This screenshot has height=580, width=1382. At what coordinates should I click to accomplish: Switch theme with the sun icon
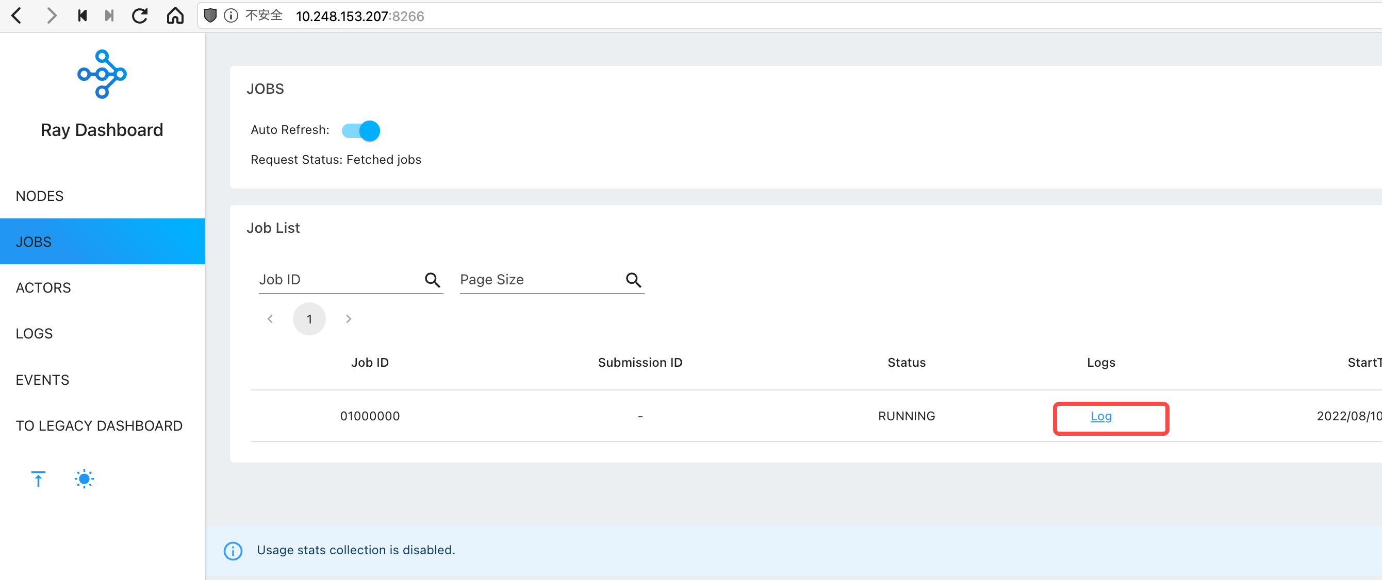[84, 479]
